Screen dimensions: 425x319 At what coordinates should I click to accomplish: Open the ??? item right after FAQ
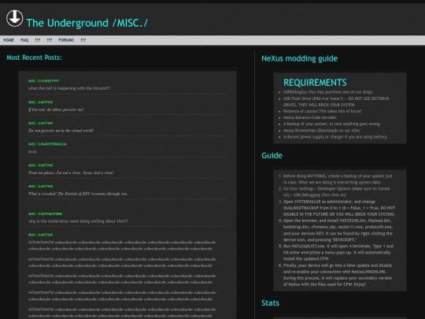point(38,40)
